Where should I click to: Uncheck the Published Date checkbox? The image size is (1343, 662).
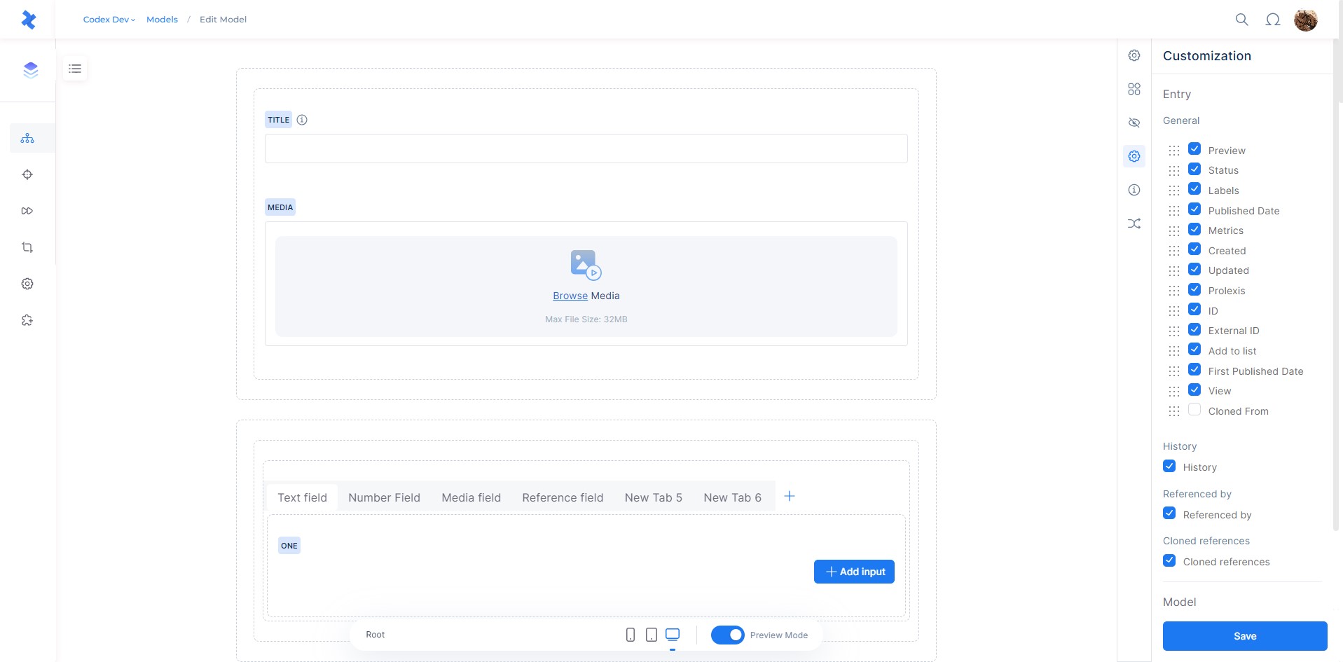pyautogui.click(x=1194, y=209)
